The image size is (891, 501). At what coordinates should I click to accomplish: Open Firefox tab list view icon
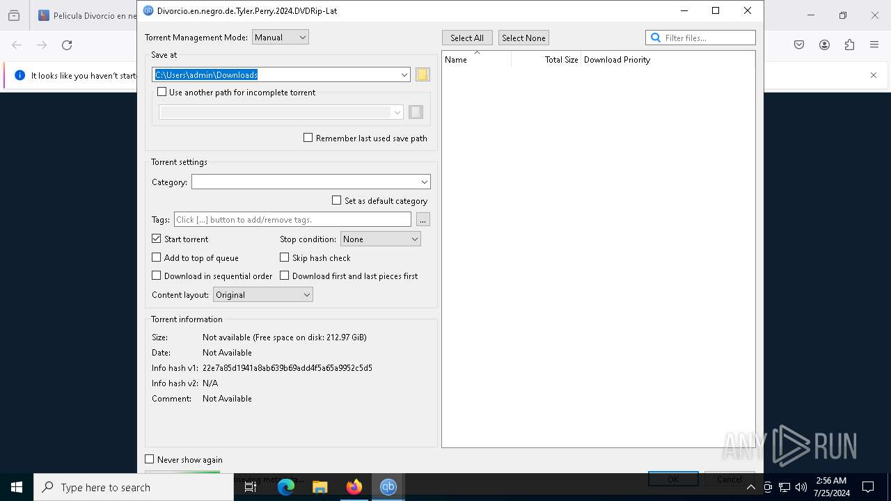(x=13, y=15)
